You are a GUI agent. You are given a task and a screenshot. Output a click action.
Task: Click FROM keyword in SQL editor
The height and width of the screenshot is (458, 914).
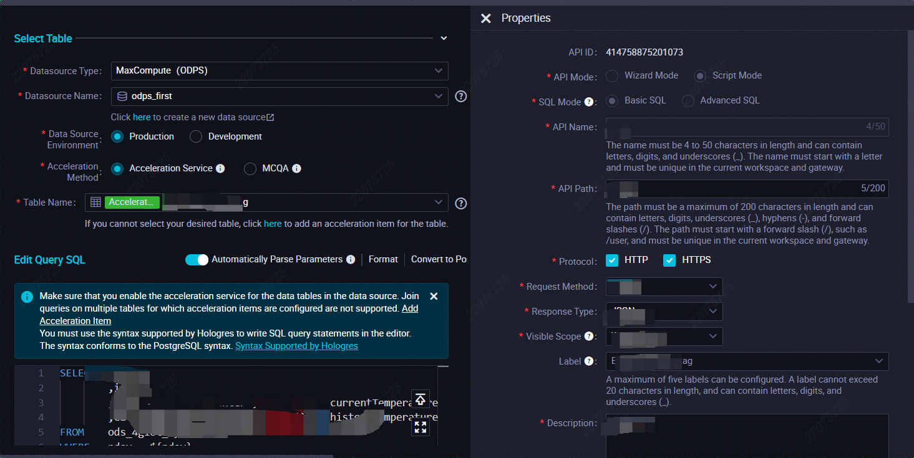click(x=72, y=432)
